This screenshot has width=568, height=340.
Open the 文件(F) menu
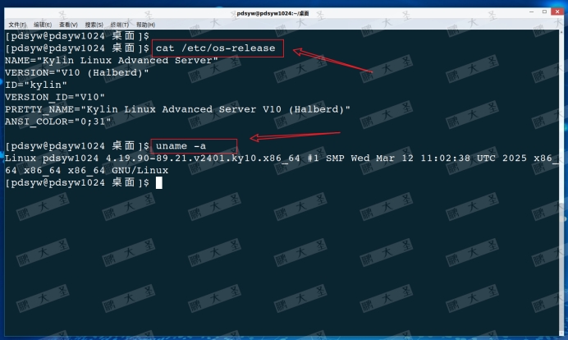point(17,25)
